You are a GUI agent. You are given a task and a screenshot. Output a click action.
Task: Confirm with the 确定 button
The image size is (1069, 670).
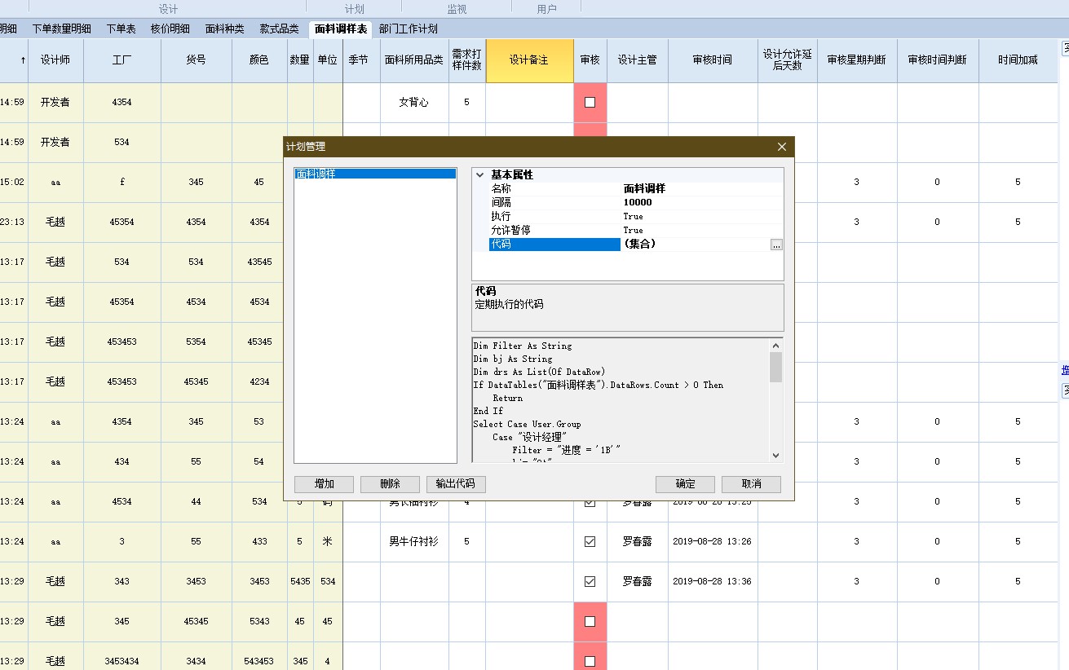click(685, 484)
